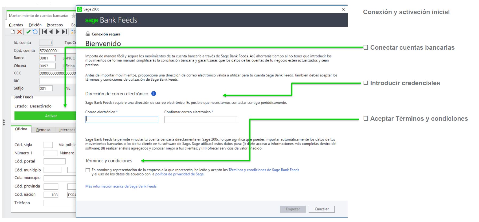Go to the next record arrow
This screenshot has height=222, width=479.
pos(58,32)
